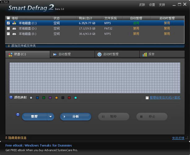Click the 38.6/43.8 GB value
The width and height of the screenshot is (190, 155).
[87, 34]
